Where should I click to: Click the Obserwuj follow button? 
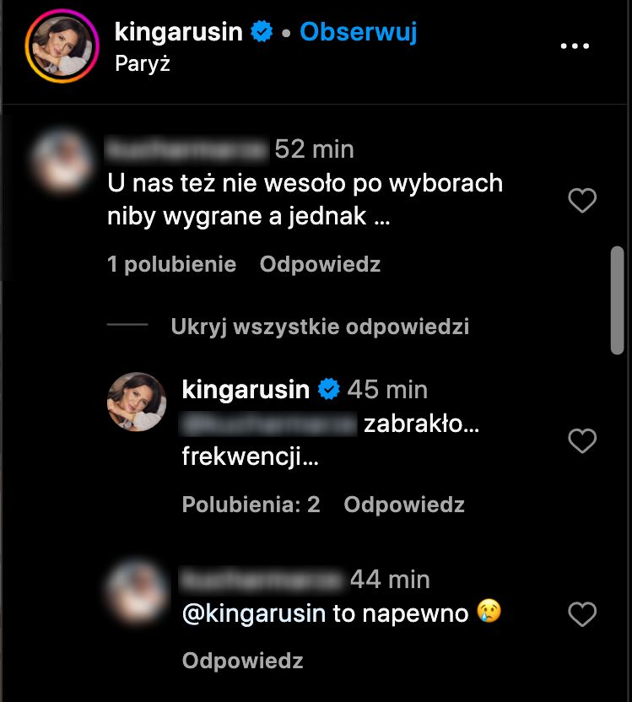(359, 33)
